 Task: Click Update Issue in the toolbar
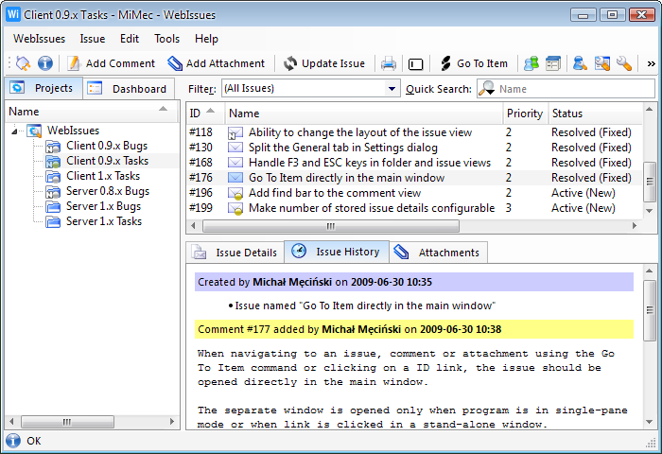point(323,63)
